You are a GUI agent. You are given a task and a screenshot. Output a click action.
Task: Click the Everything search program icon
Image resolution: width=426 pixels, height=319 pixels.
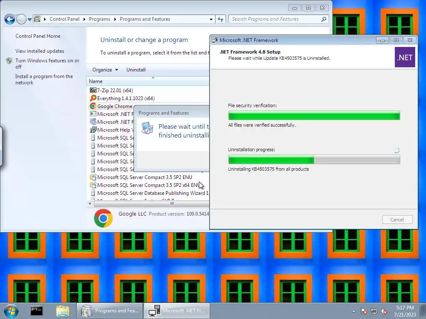click(x=93, y=98)
